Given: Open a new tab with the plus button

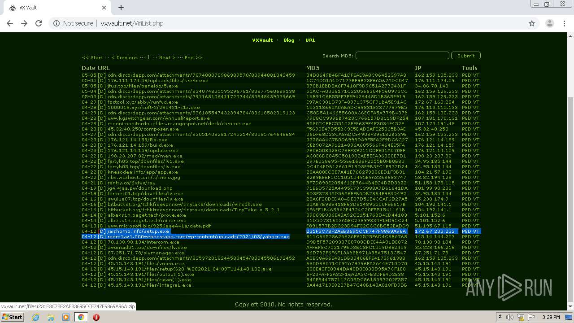Looking at the screenshot, I should [x=121, y=8].
